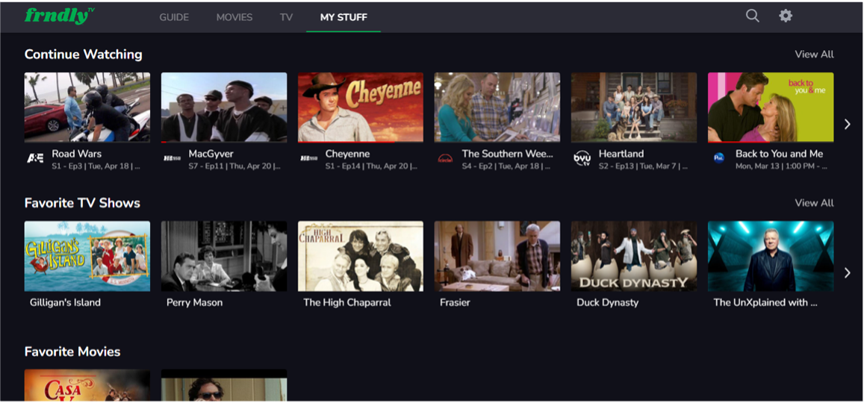
Task: Click the MacGyver title text
Action: 211,154
